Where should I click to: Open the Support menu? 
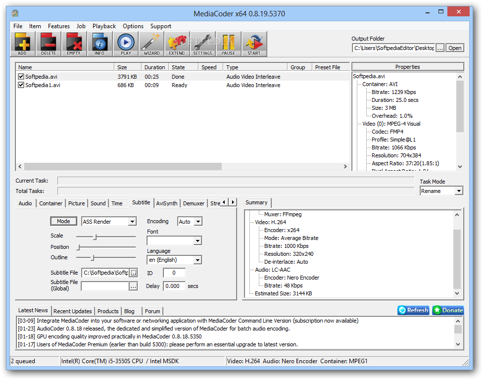tap(160, 26)
